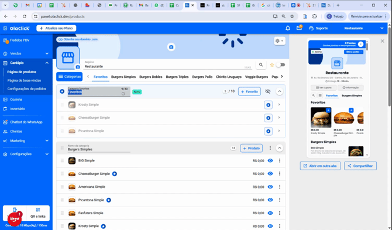The image size is (392, 230).
Task: Click the ifood floating chat icon
Action: 15,219
